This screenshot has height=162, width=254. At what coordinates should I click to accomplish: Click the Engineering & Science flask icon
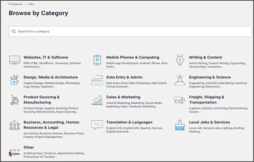point(180,80)
